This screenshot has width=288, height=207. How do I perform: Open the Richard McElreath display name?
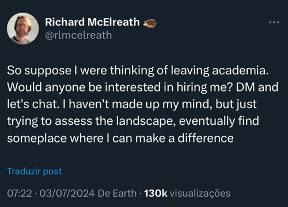(92, 22)
